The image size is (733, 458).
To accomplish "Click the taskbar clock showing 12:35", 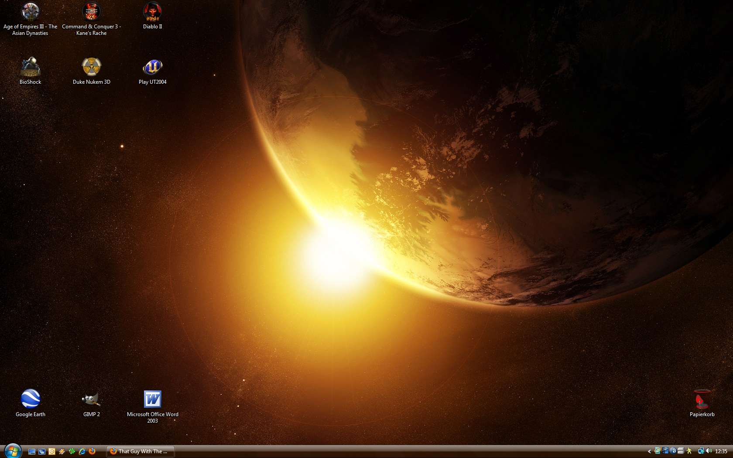I will (x=721, y=451).
